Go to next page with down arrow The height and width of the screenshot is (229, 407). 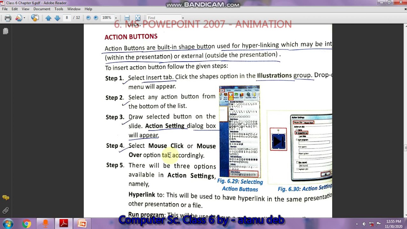57,18
